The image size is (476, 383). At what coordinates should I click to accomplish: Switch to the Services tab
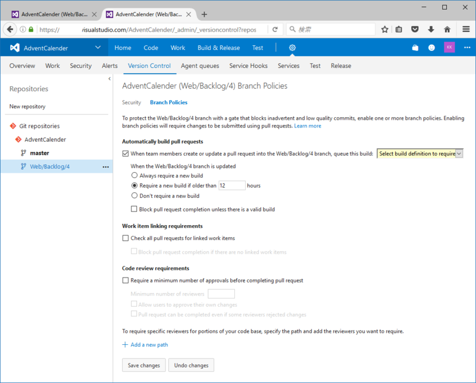[289, 66]
